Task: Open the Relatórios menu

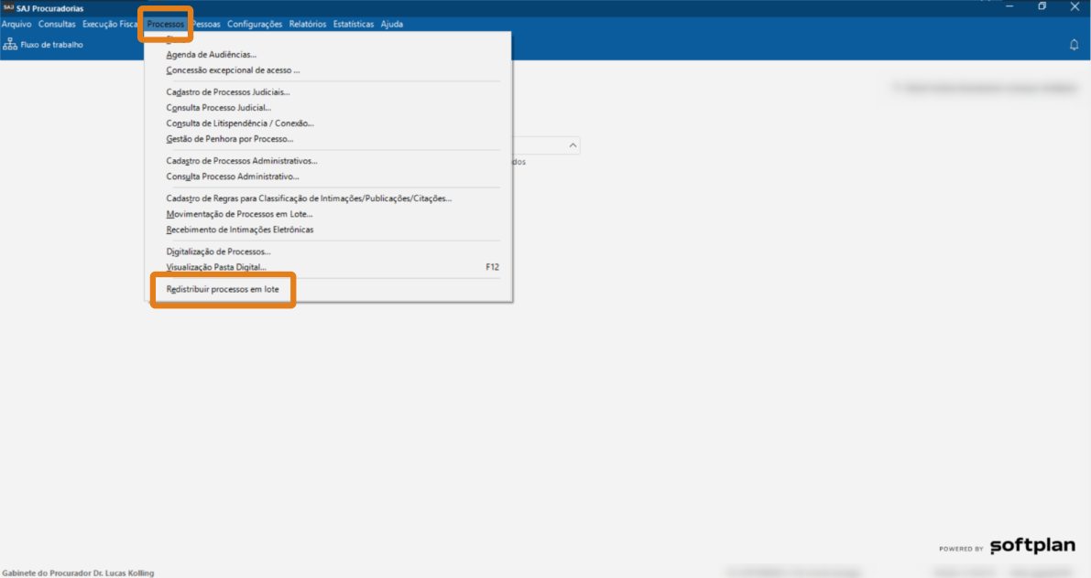Action: 308,25
